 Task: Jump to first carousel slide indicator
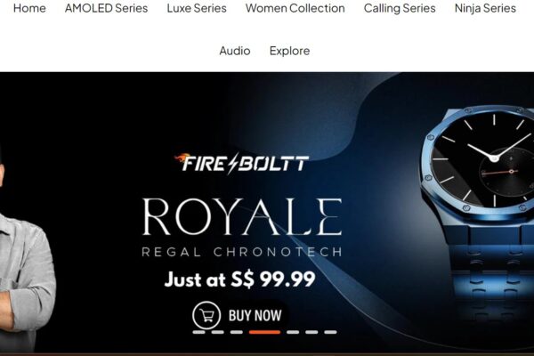198,332
